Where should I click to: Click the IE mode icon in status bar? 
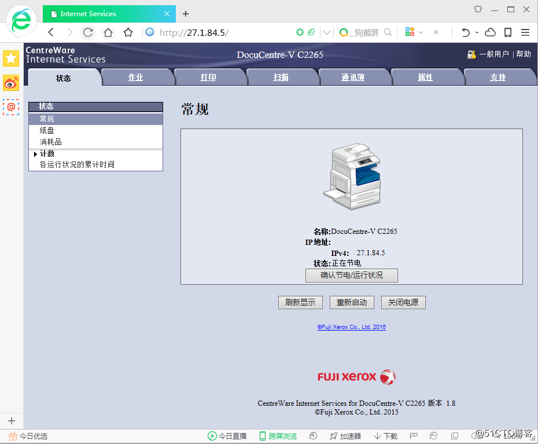[434, 436]
